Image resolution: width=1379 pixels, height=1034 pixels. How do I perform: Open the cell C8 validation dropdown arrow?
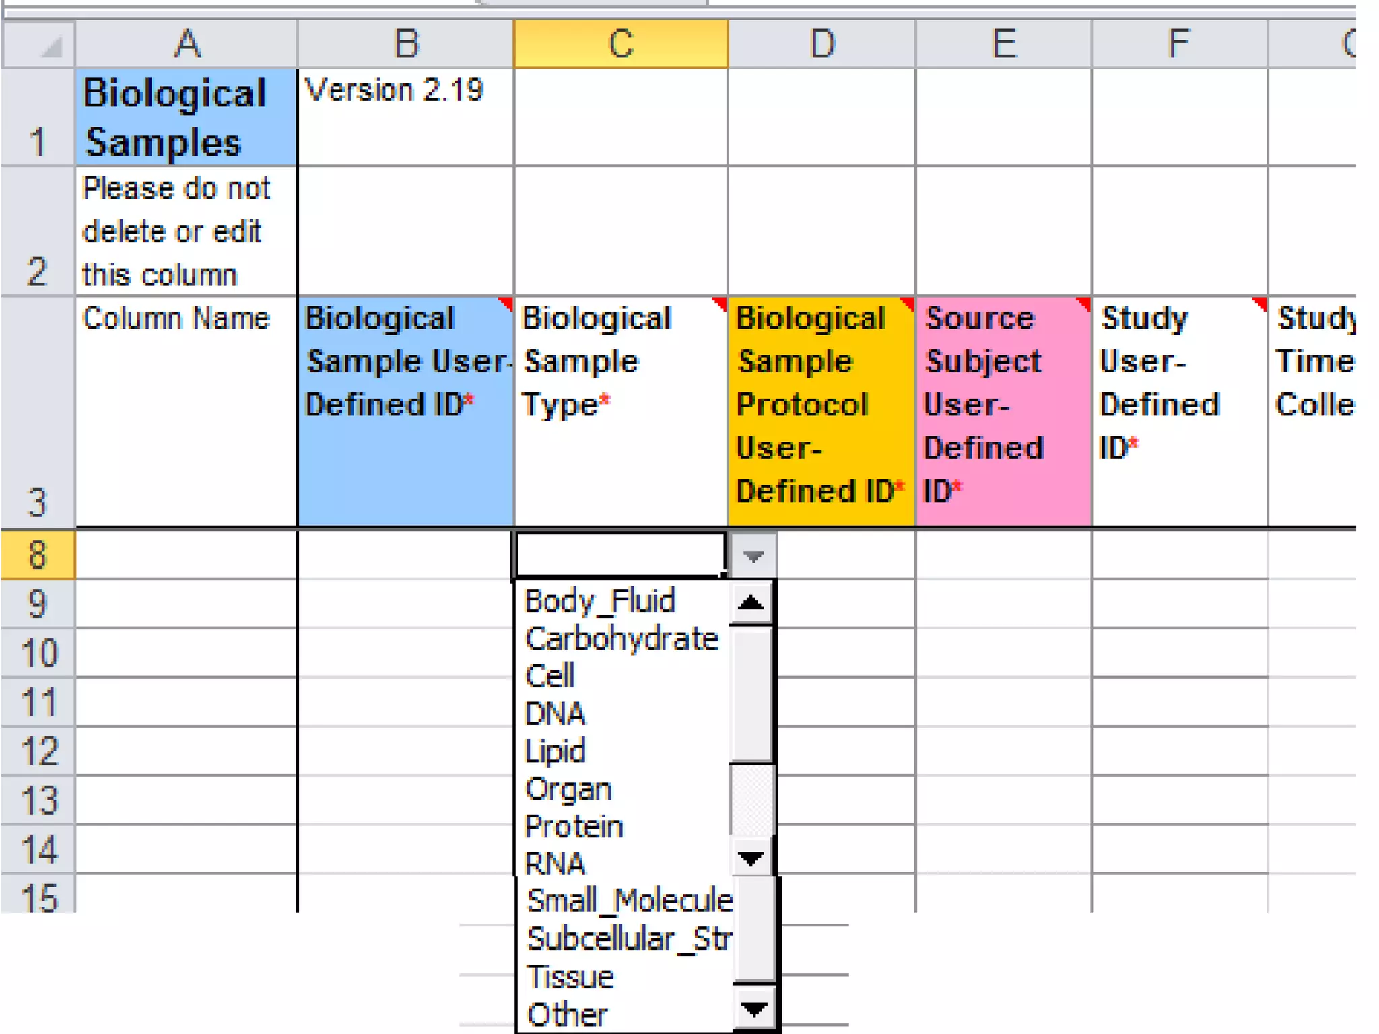point(753,556)
